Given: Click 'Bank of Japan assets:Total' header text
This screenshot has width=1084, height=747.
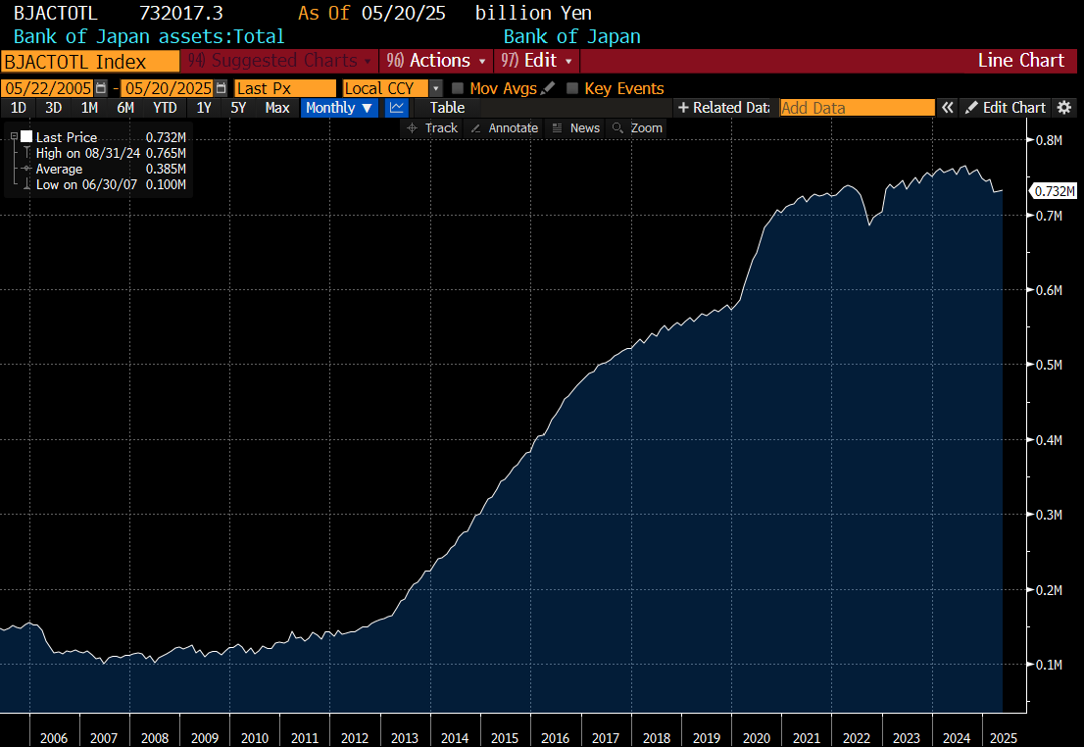Looking at the screenshot, I should [149, 36].
